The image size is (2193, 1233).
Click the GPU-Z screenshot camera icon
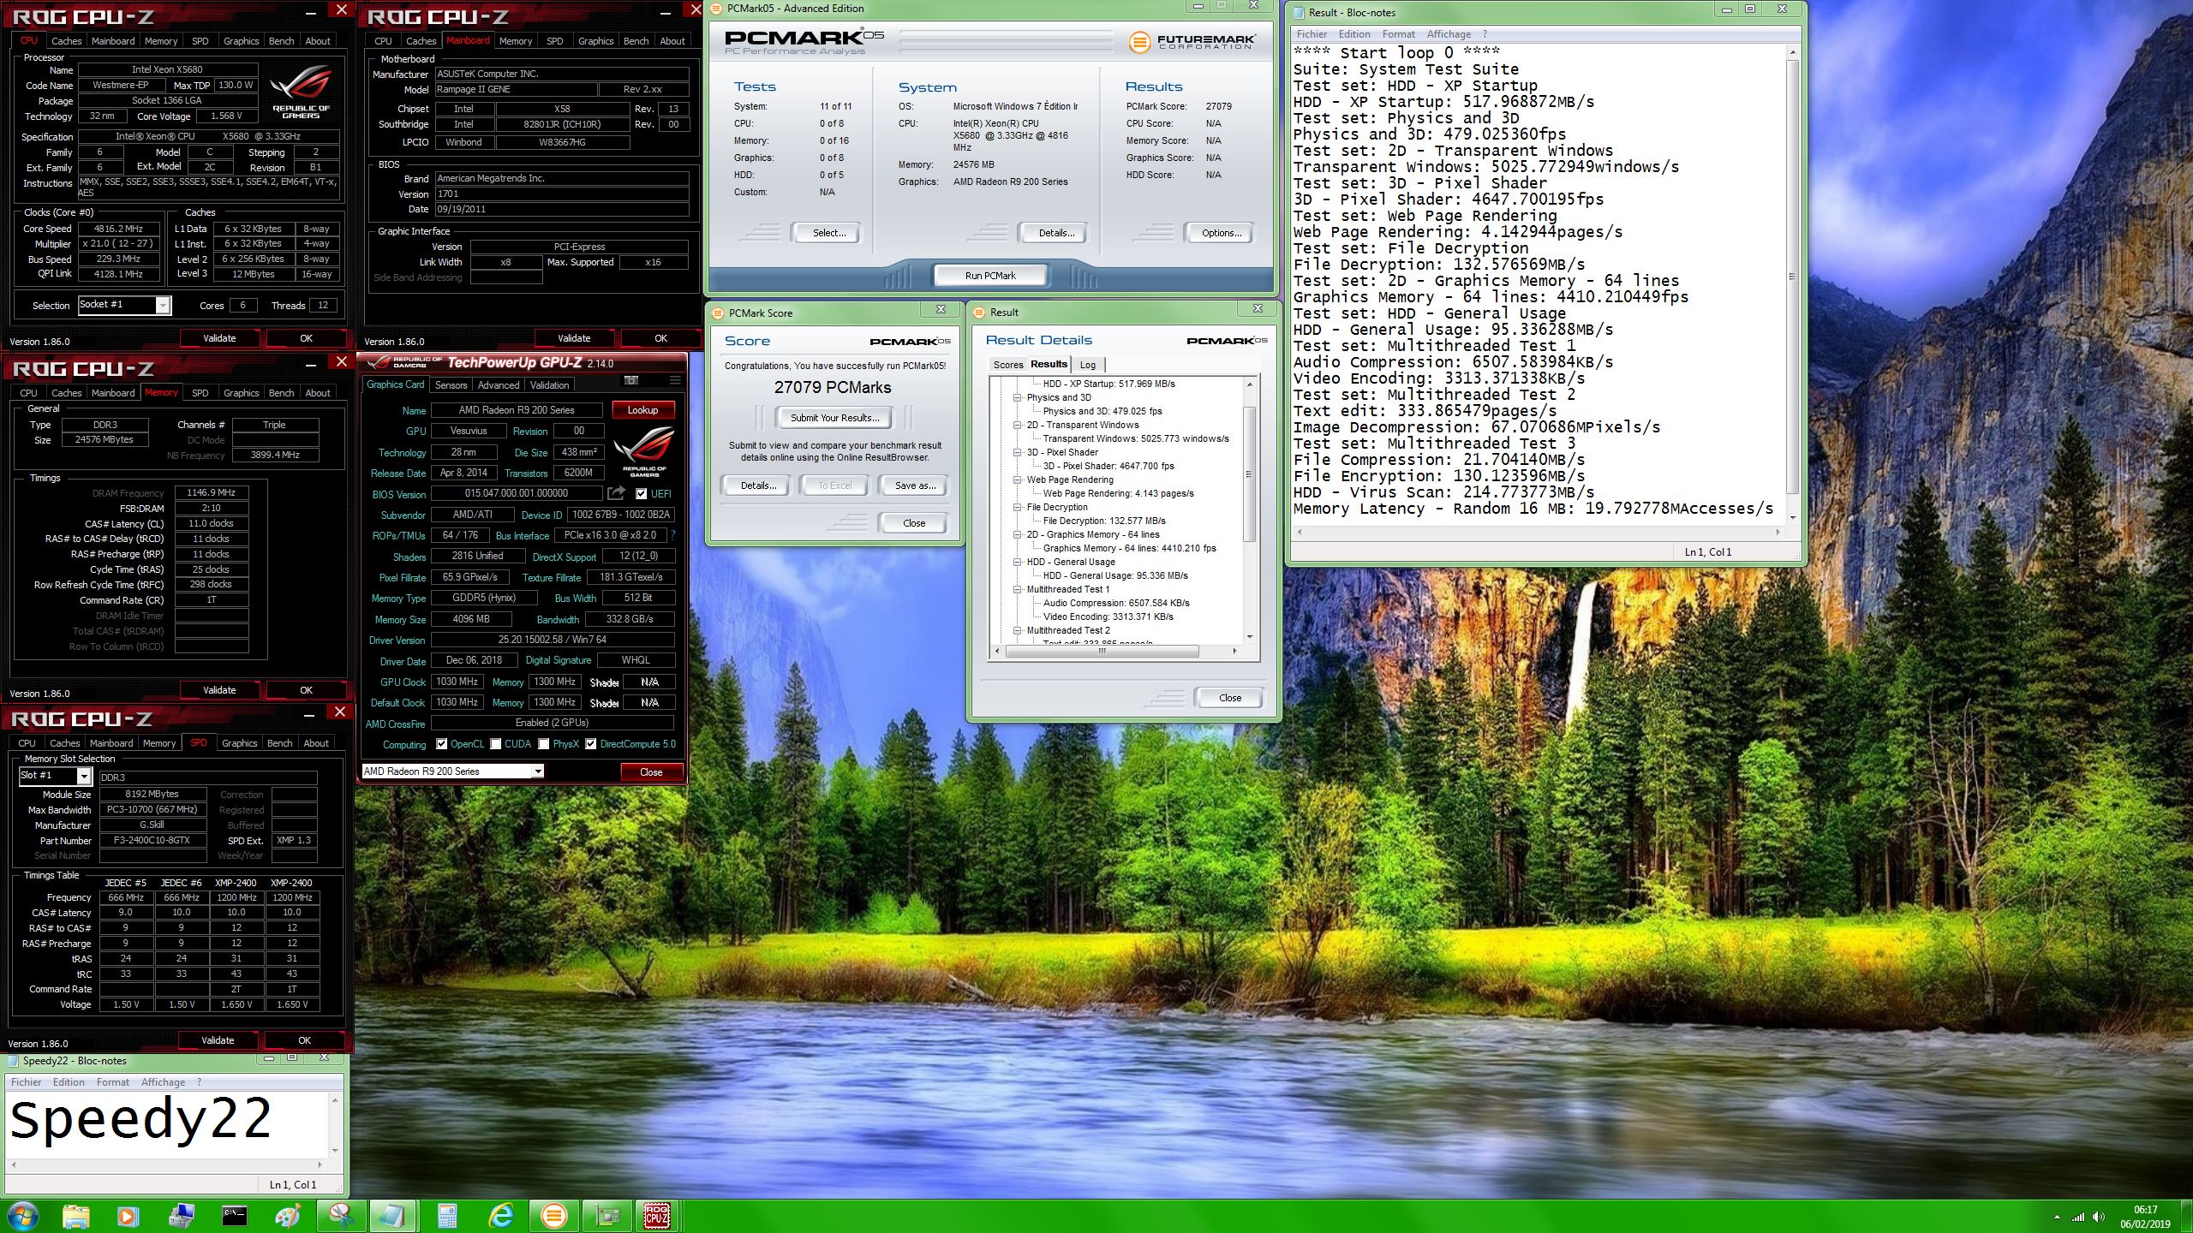coord(631,380)
